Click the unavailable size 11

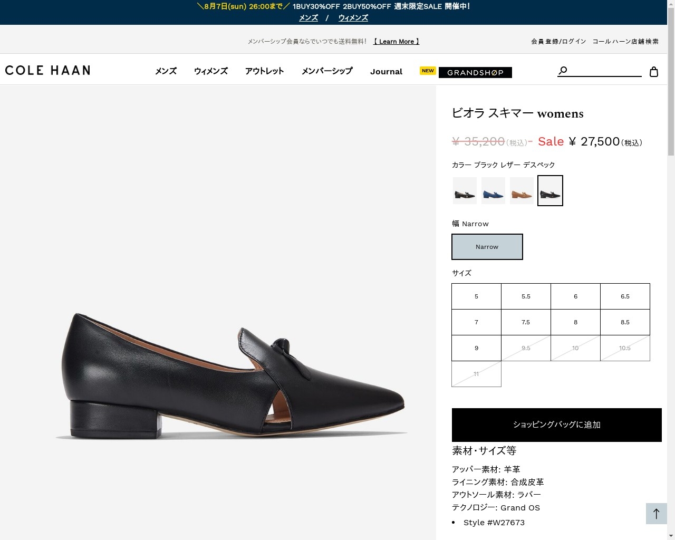coord(476,374)
